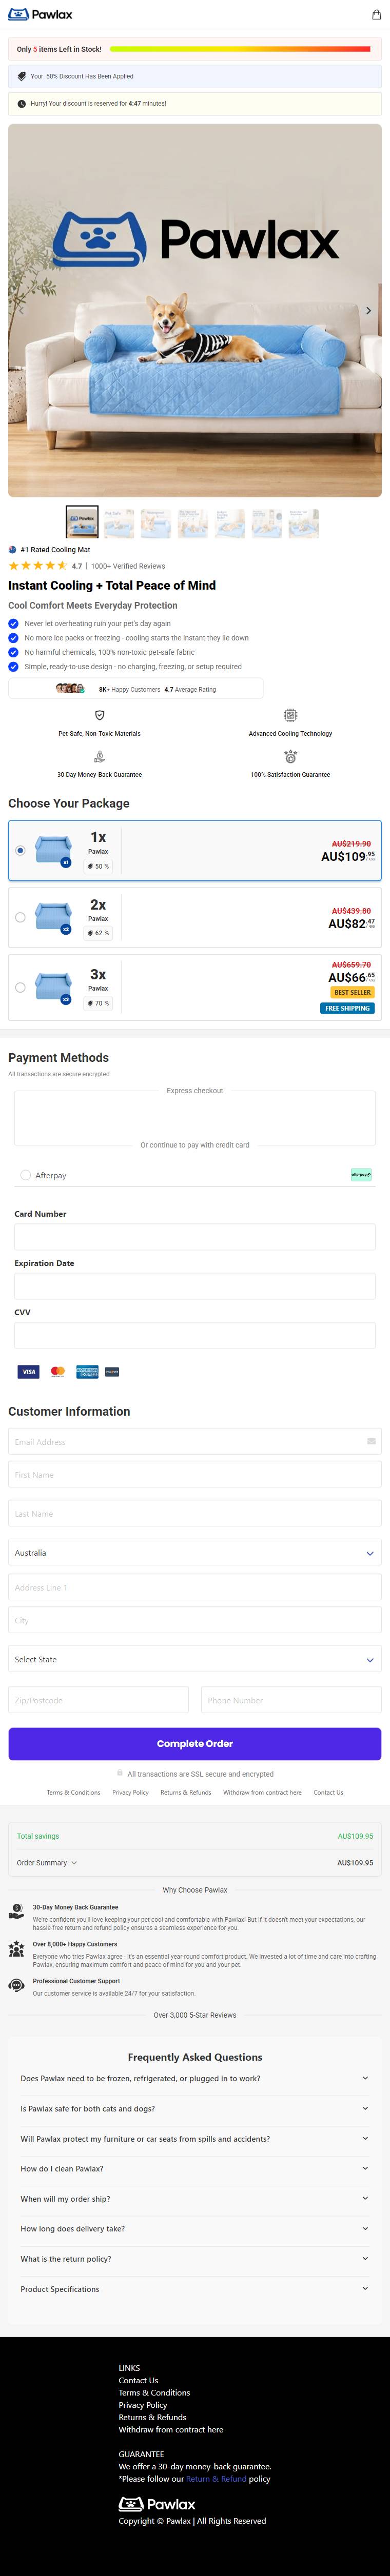Click the Mastercard icon
The width and height of the screenshot is (390, 2576).
tap(58, 1372)
